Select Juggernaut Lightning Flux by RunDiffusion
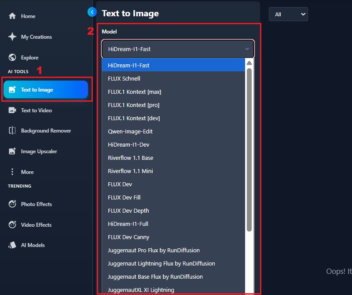 pyautogui.click(x=173, y=264)
